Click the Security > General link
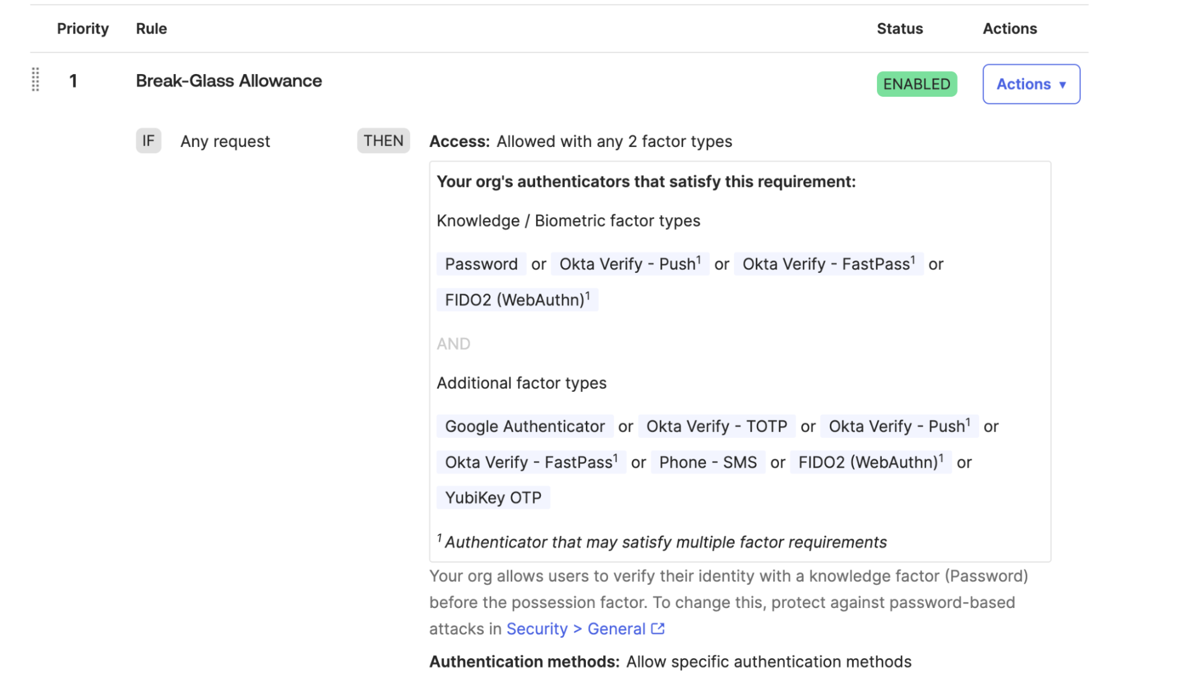 click(x=575, y=629)
